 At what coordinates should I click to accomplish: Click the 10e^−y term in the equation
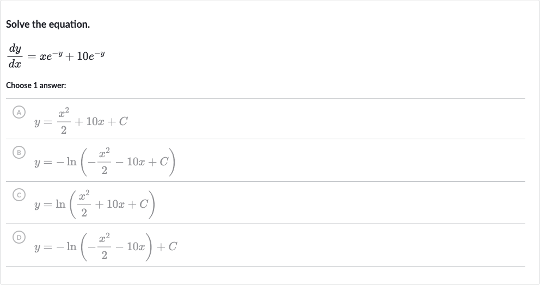pyautogui.click(x=91, y=56)
